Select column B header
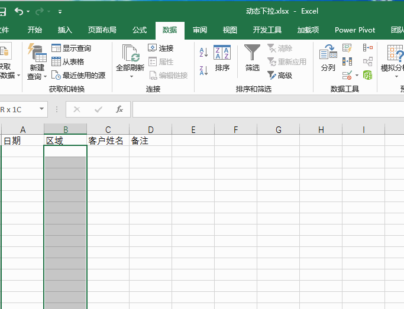 click(x=66, y=129)
